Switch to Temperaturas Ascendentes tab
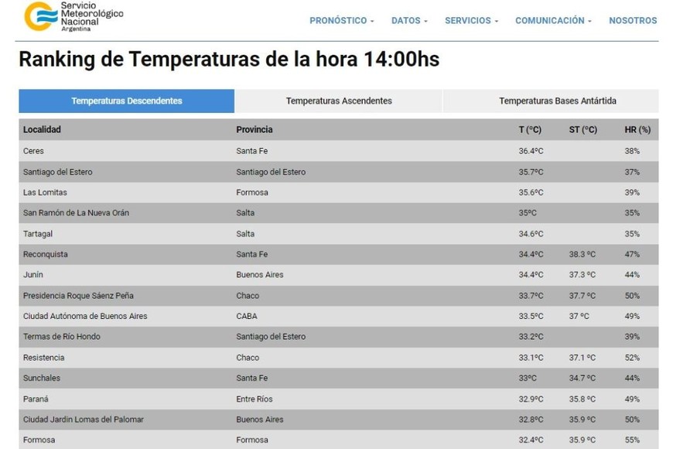Viewport: 673px width, 449px height. pos(339,101)
